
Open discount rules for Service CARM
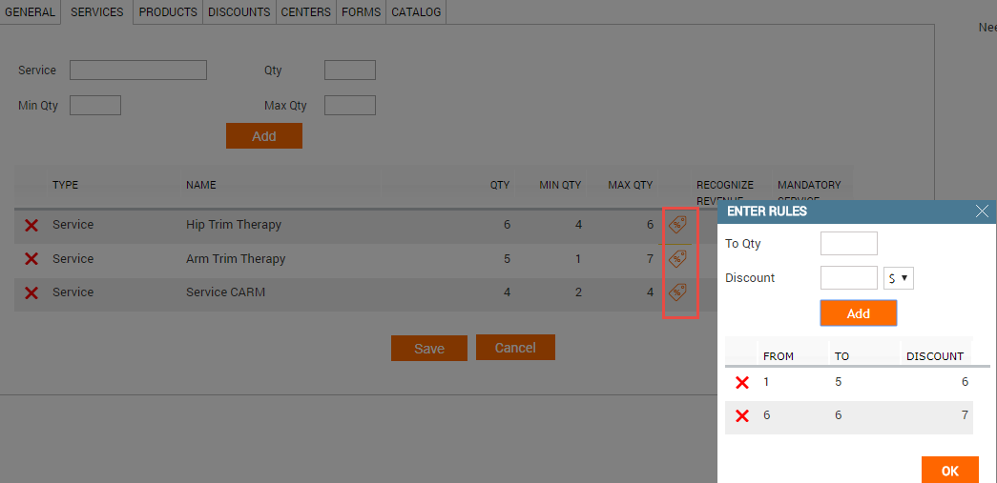pyautogui.click(x=677, y=292)
